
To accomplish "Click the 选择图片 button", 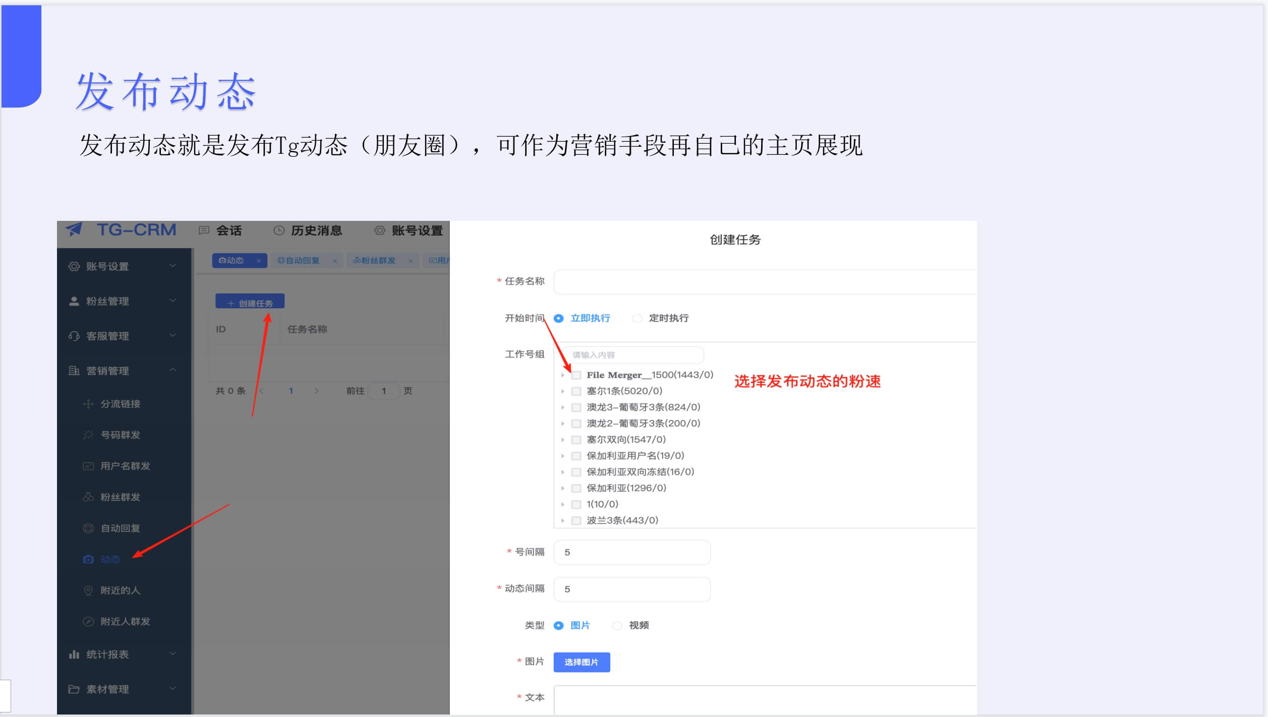I will tap(581, 662).
